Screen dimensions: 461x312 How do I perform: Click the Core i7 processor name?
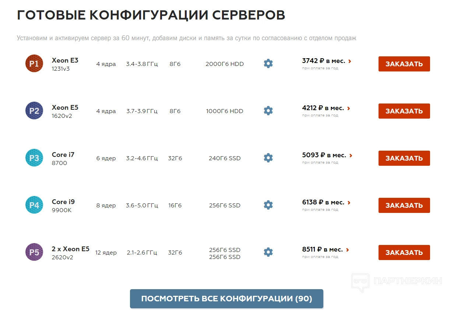click(x=63, y=155)
